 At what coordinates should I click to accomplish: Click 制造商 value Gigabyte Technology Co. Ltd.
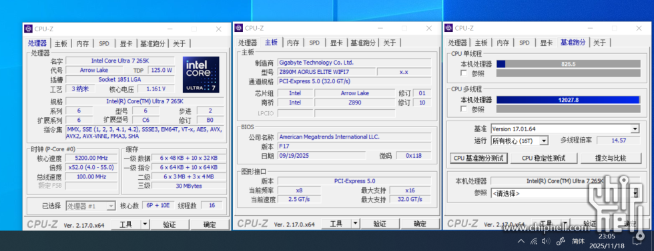tap(354, 63)
